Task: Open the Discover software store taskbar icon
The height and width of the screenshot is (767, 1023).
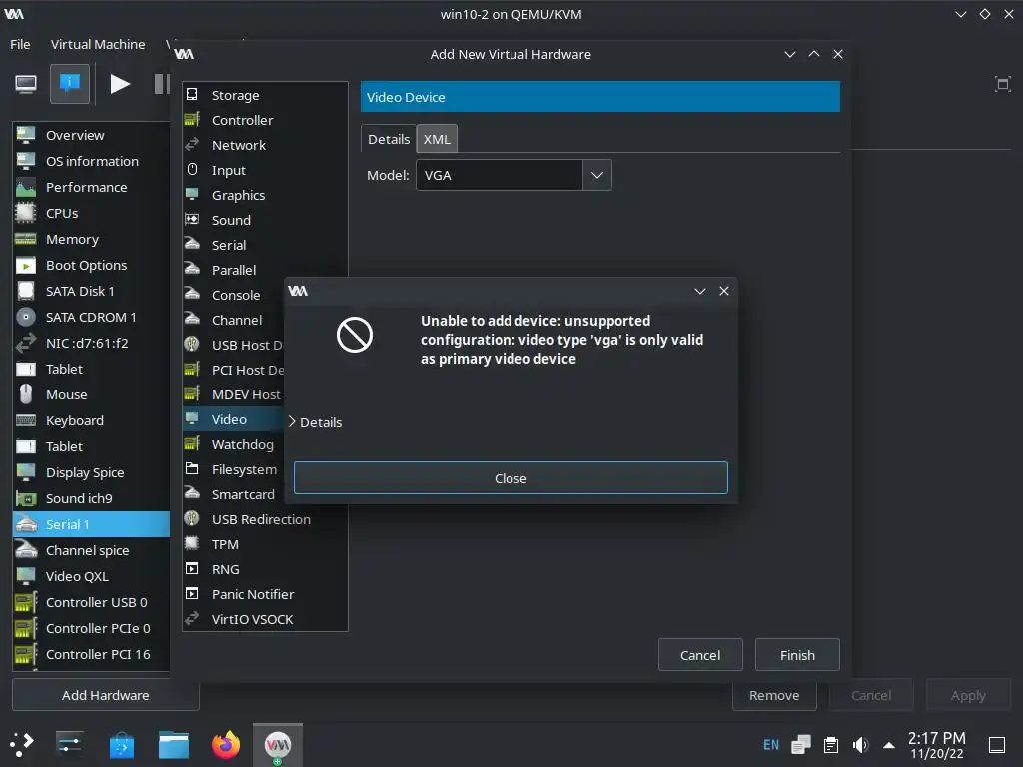Action: [121, 745]
